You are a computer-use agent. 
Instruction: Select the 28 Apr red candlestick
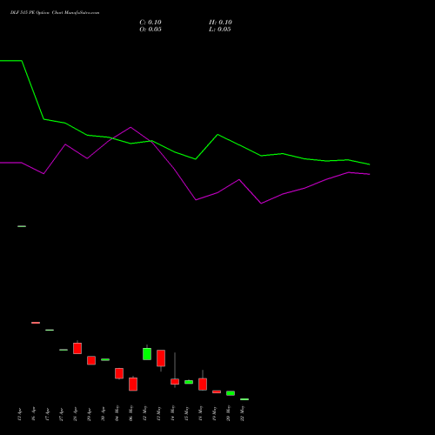click(x=77, y=348)
